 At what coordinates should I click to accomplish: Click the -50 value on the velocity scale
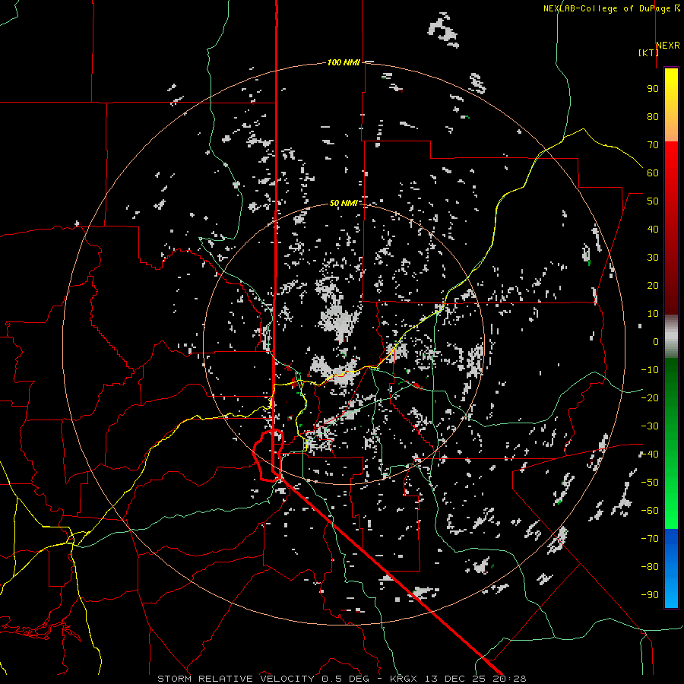pyautogui.click(x=650, y=483)
